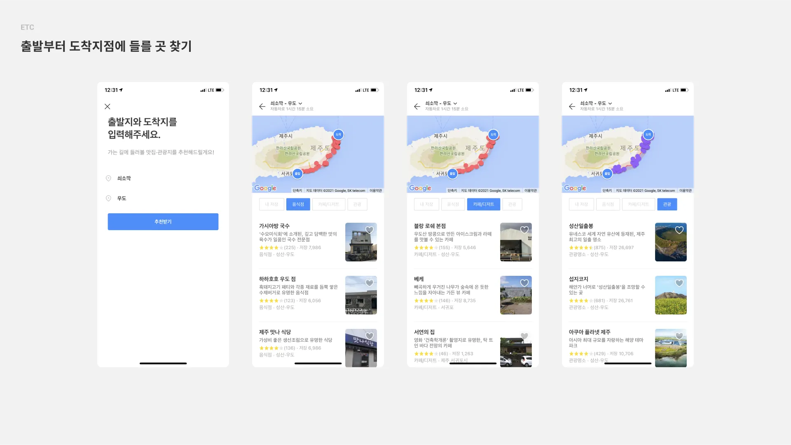Viewport: 791px width, 445px height.
Task: Switch to 내 저장 tab on 관광 screen
Action: point(581,204)
